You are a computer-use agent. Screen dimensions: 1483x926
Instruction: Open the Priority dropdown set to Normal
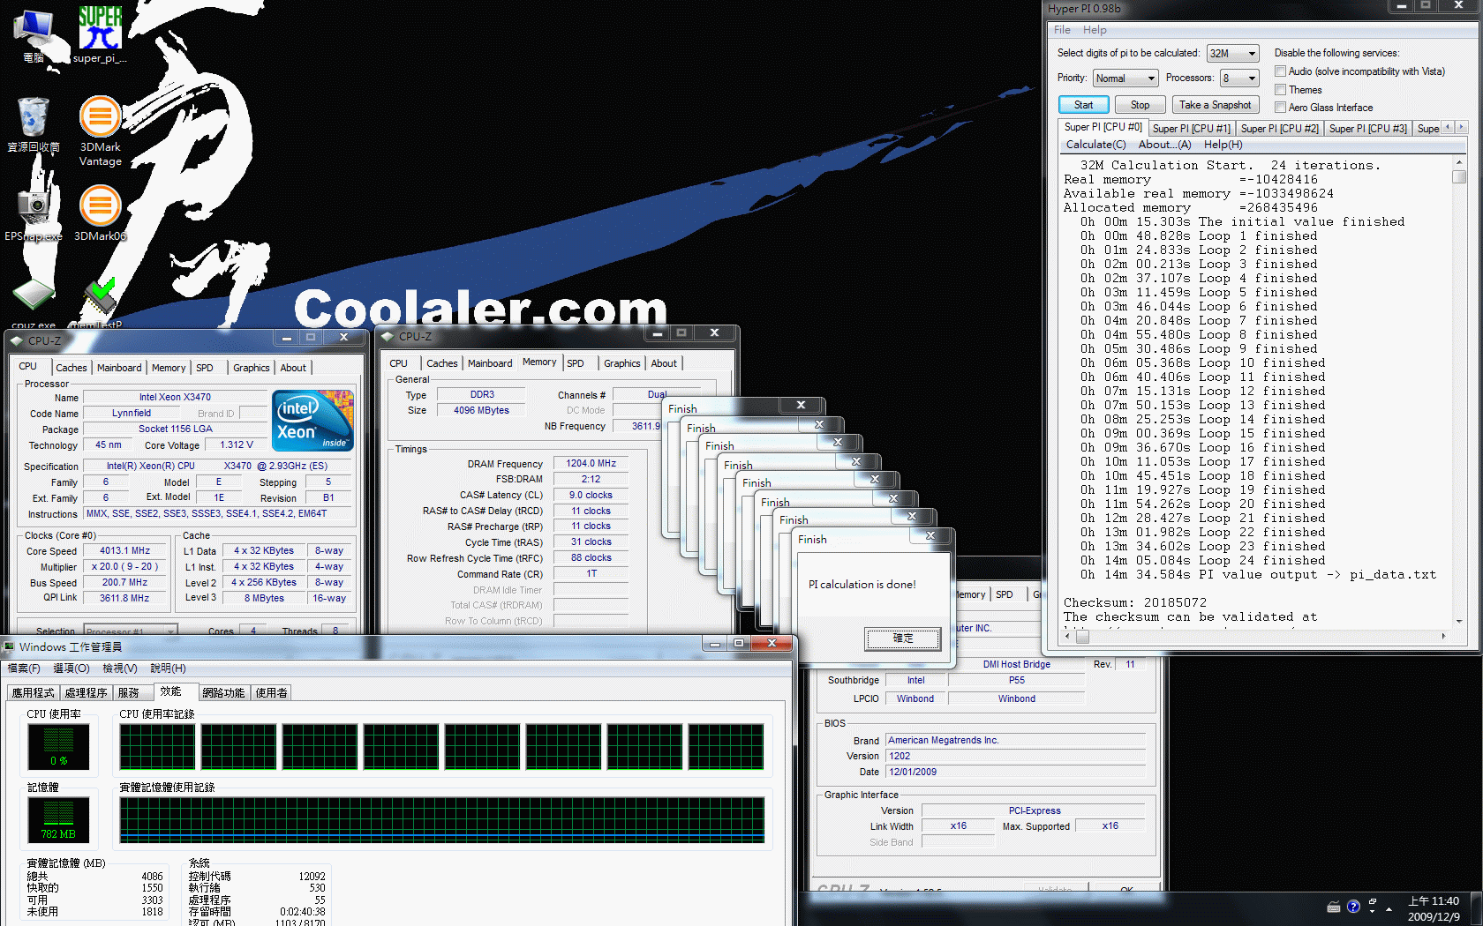point(1125,78)
